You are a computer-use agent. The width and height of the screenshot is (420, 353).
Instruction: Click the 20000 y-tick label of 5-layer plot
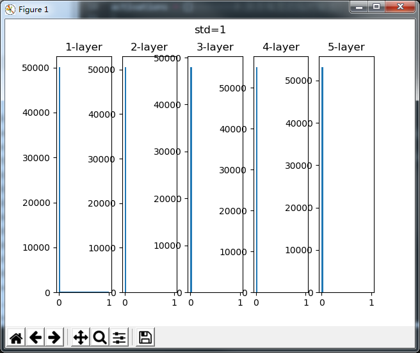tap(299, 208)
